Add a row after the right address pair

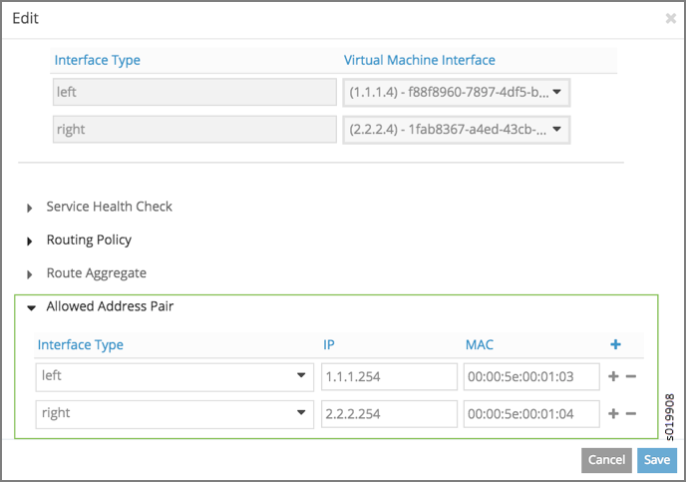pyautogui.click(x=613, y=413)
